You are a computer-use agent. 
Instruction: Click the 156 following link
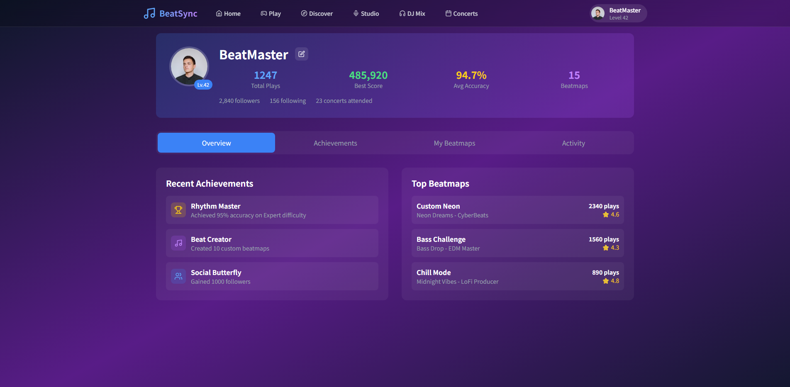coord(288,101)
